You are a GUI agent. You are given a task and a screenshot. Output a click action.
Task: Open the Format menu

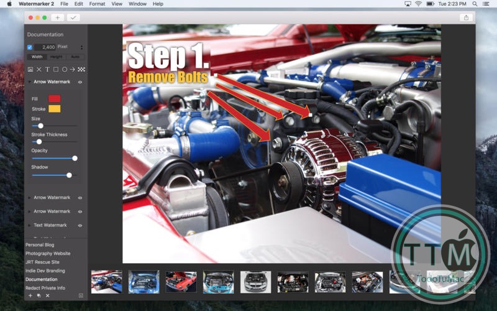point(97,4)
